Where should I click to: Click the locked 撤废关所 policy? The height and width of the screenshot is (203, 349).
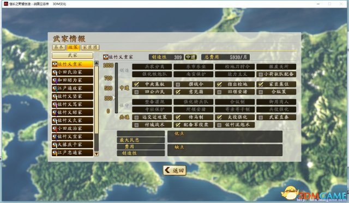276,66
